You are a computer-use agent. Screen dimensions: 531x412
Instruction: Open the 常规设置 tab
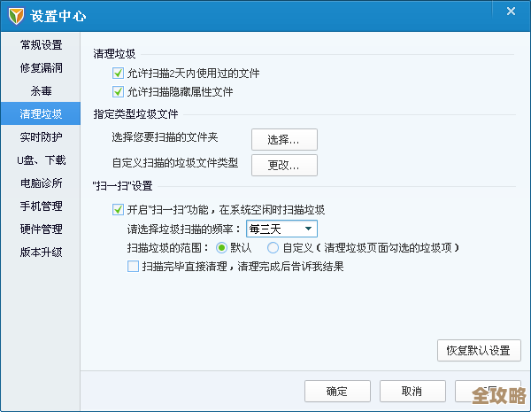point(41,44)
